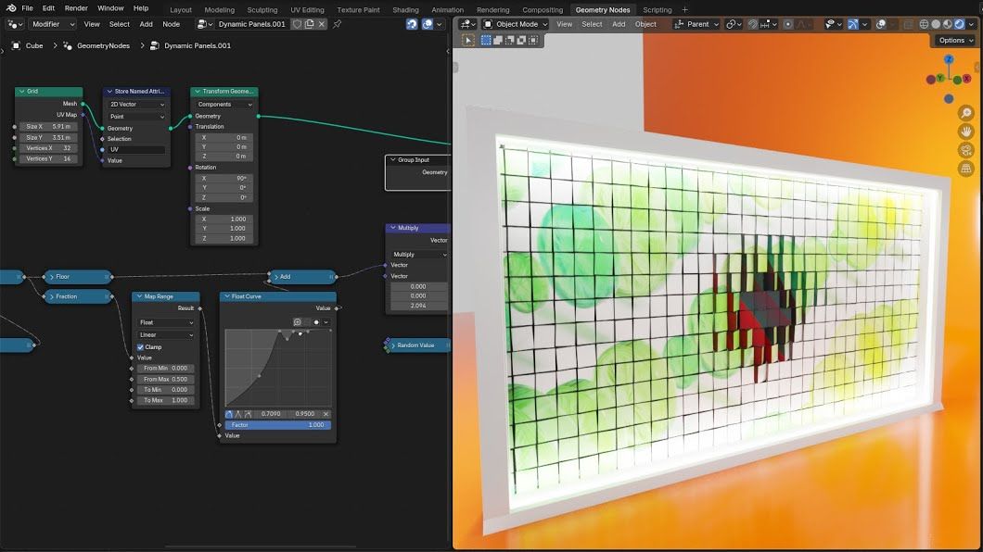Screen dimensions: 983x552
Task: Click Cube in the breadcrumb path
Action: click(34, 45)
